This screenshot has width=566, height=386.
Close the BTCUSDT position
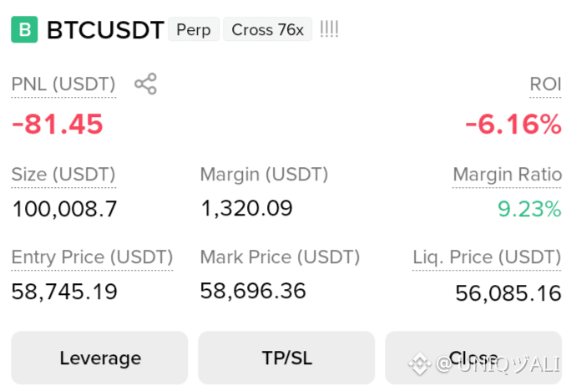coord(473,358)
